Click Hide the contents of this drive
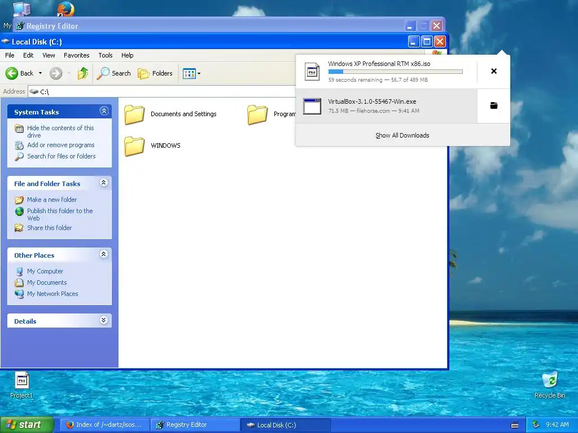Screen dimensions: 578x433 click(60, 131)
